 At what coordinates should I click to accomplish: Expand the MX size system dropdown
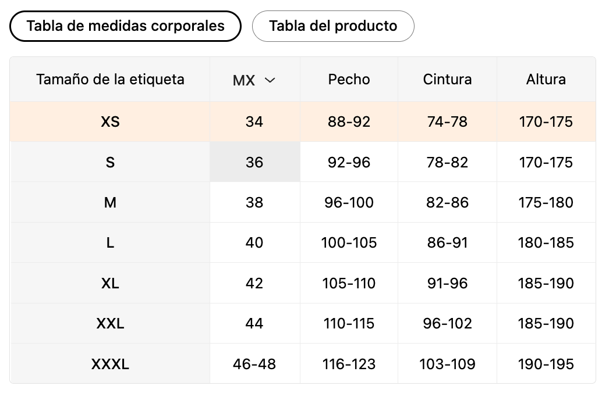(x=254, y=80)
